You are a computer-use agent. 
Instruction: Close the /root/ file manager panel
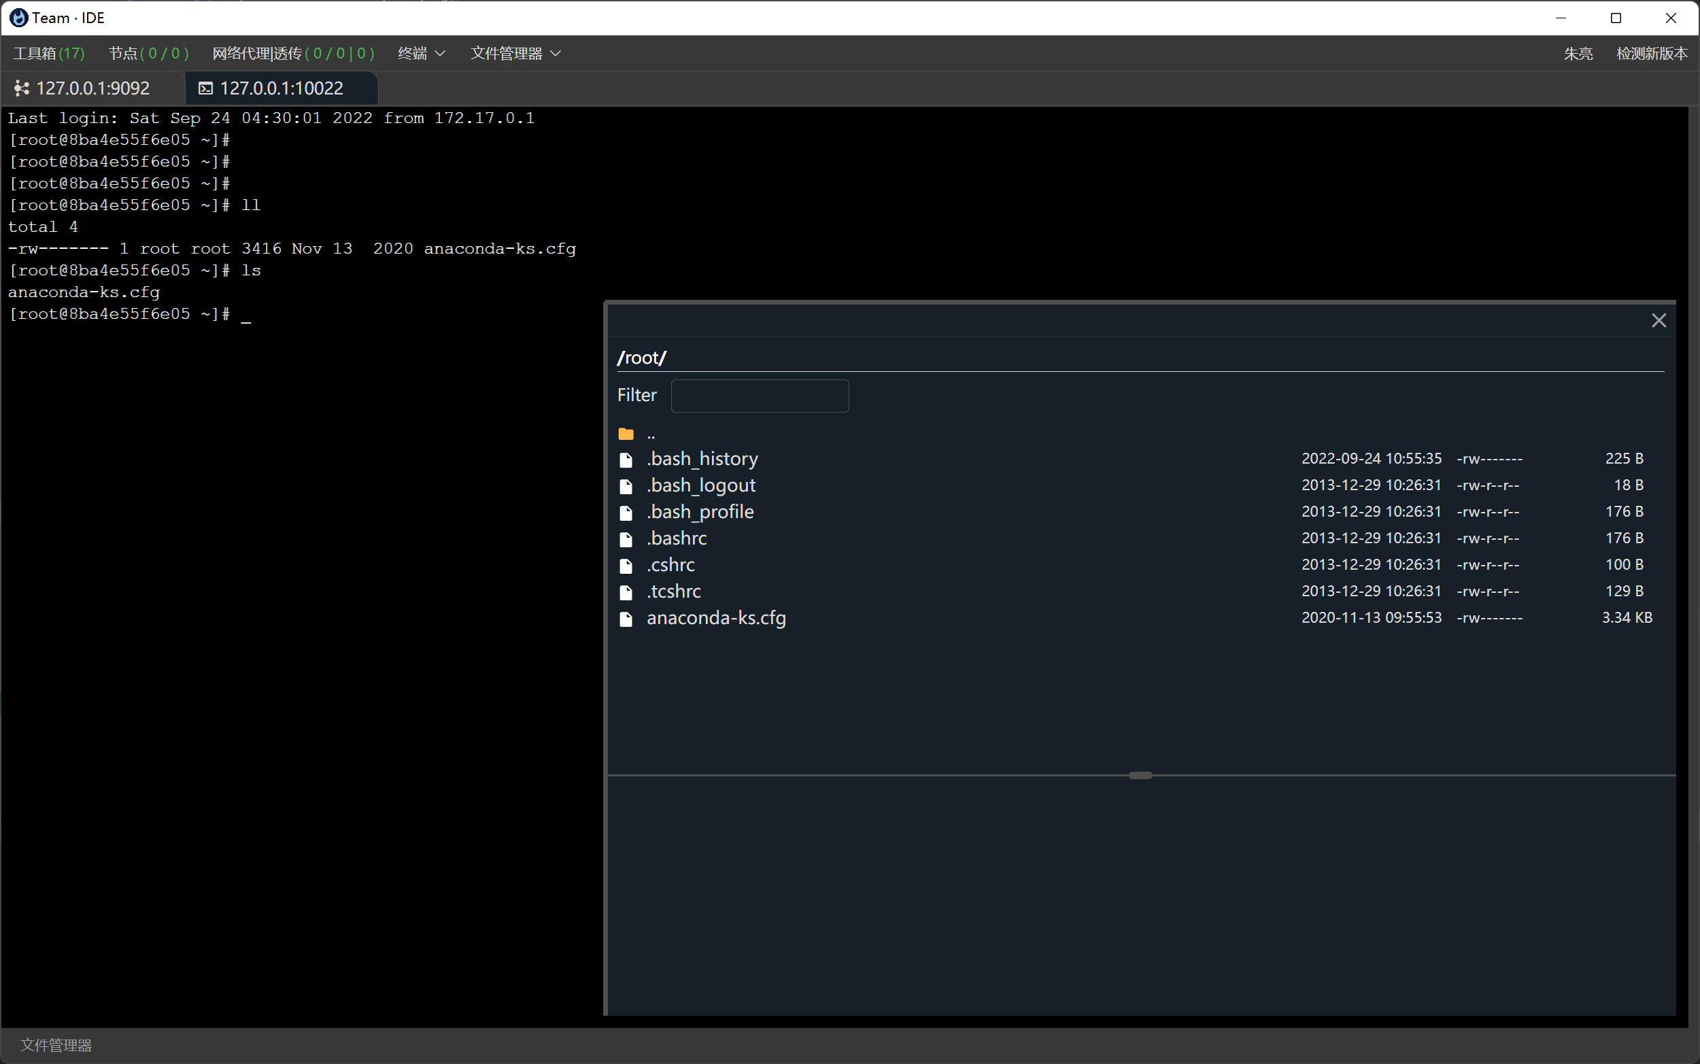tap(1659, 320)
